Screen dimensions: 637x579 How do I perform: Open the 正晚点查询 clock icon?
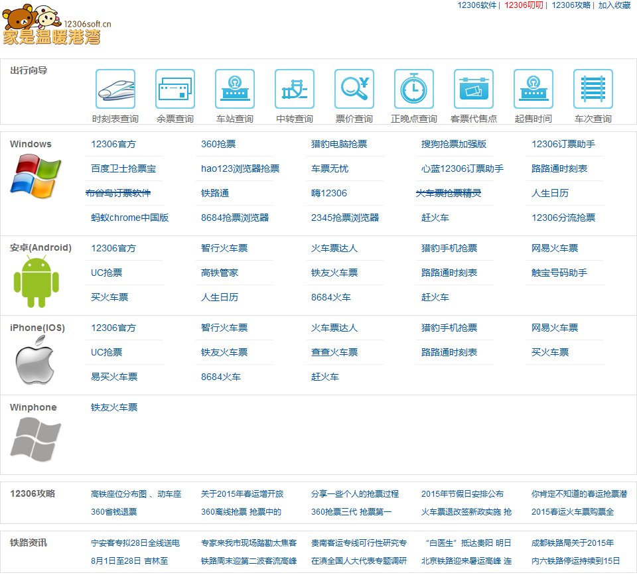[x=414, y=89]
